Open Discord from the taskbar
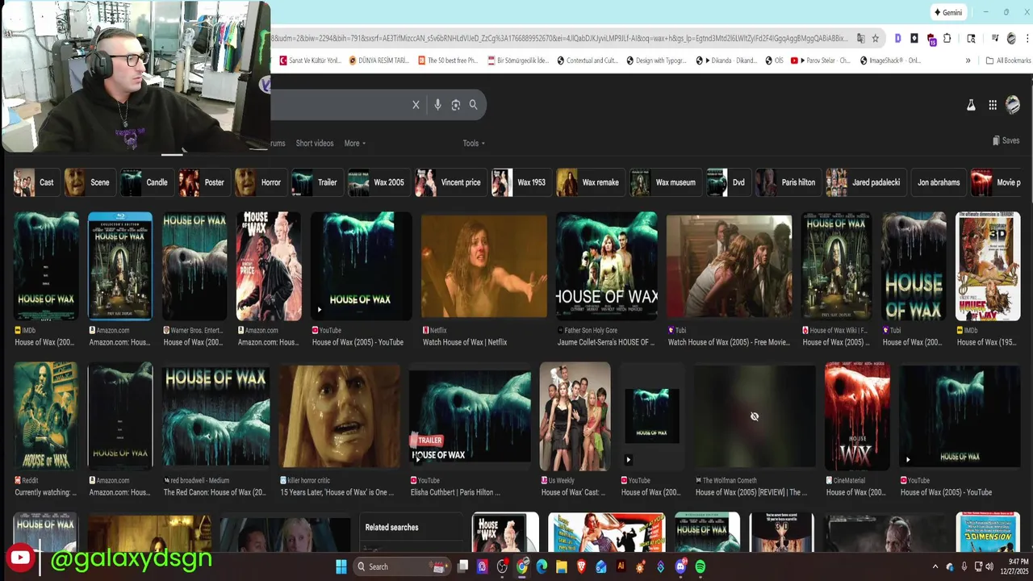This screenshot has width=1033, height=581. coord(680,566)
